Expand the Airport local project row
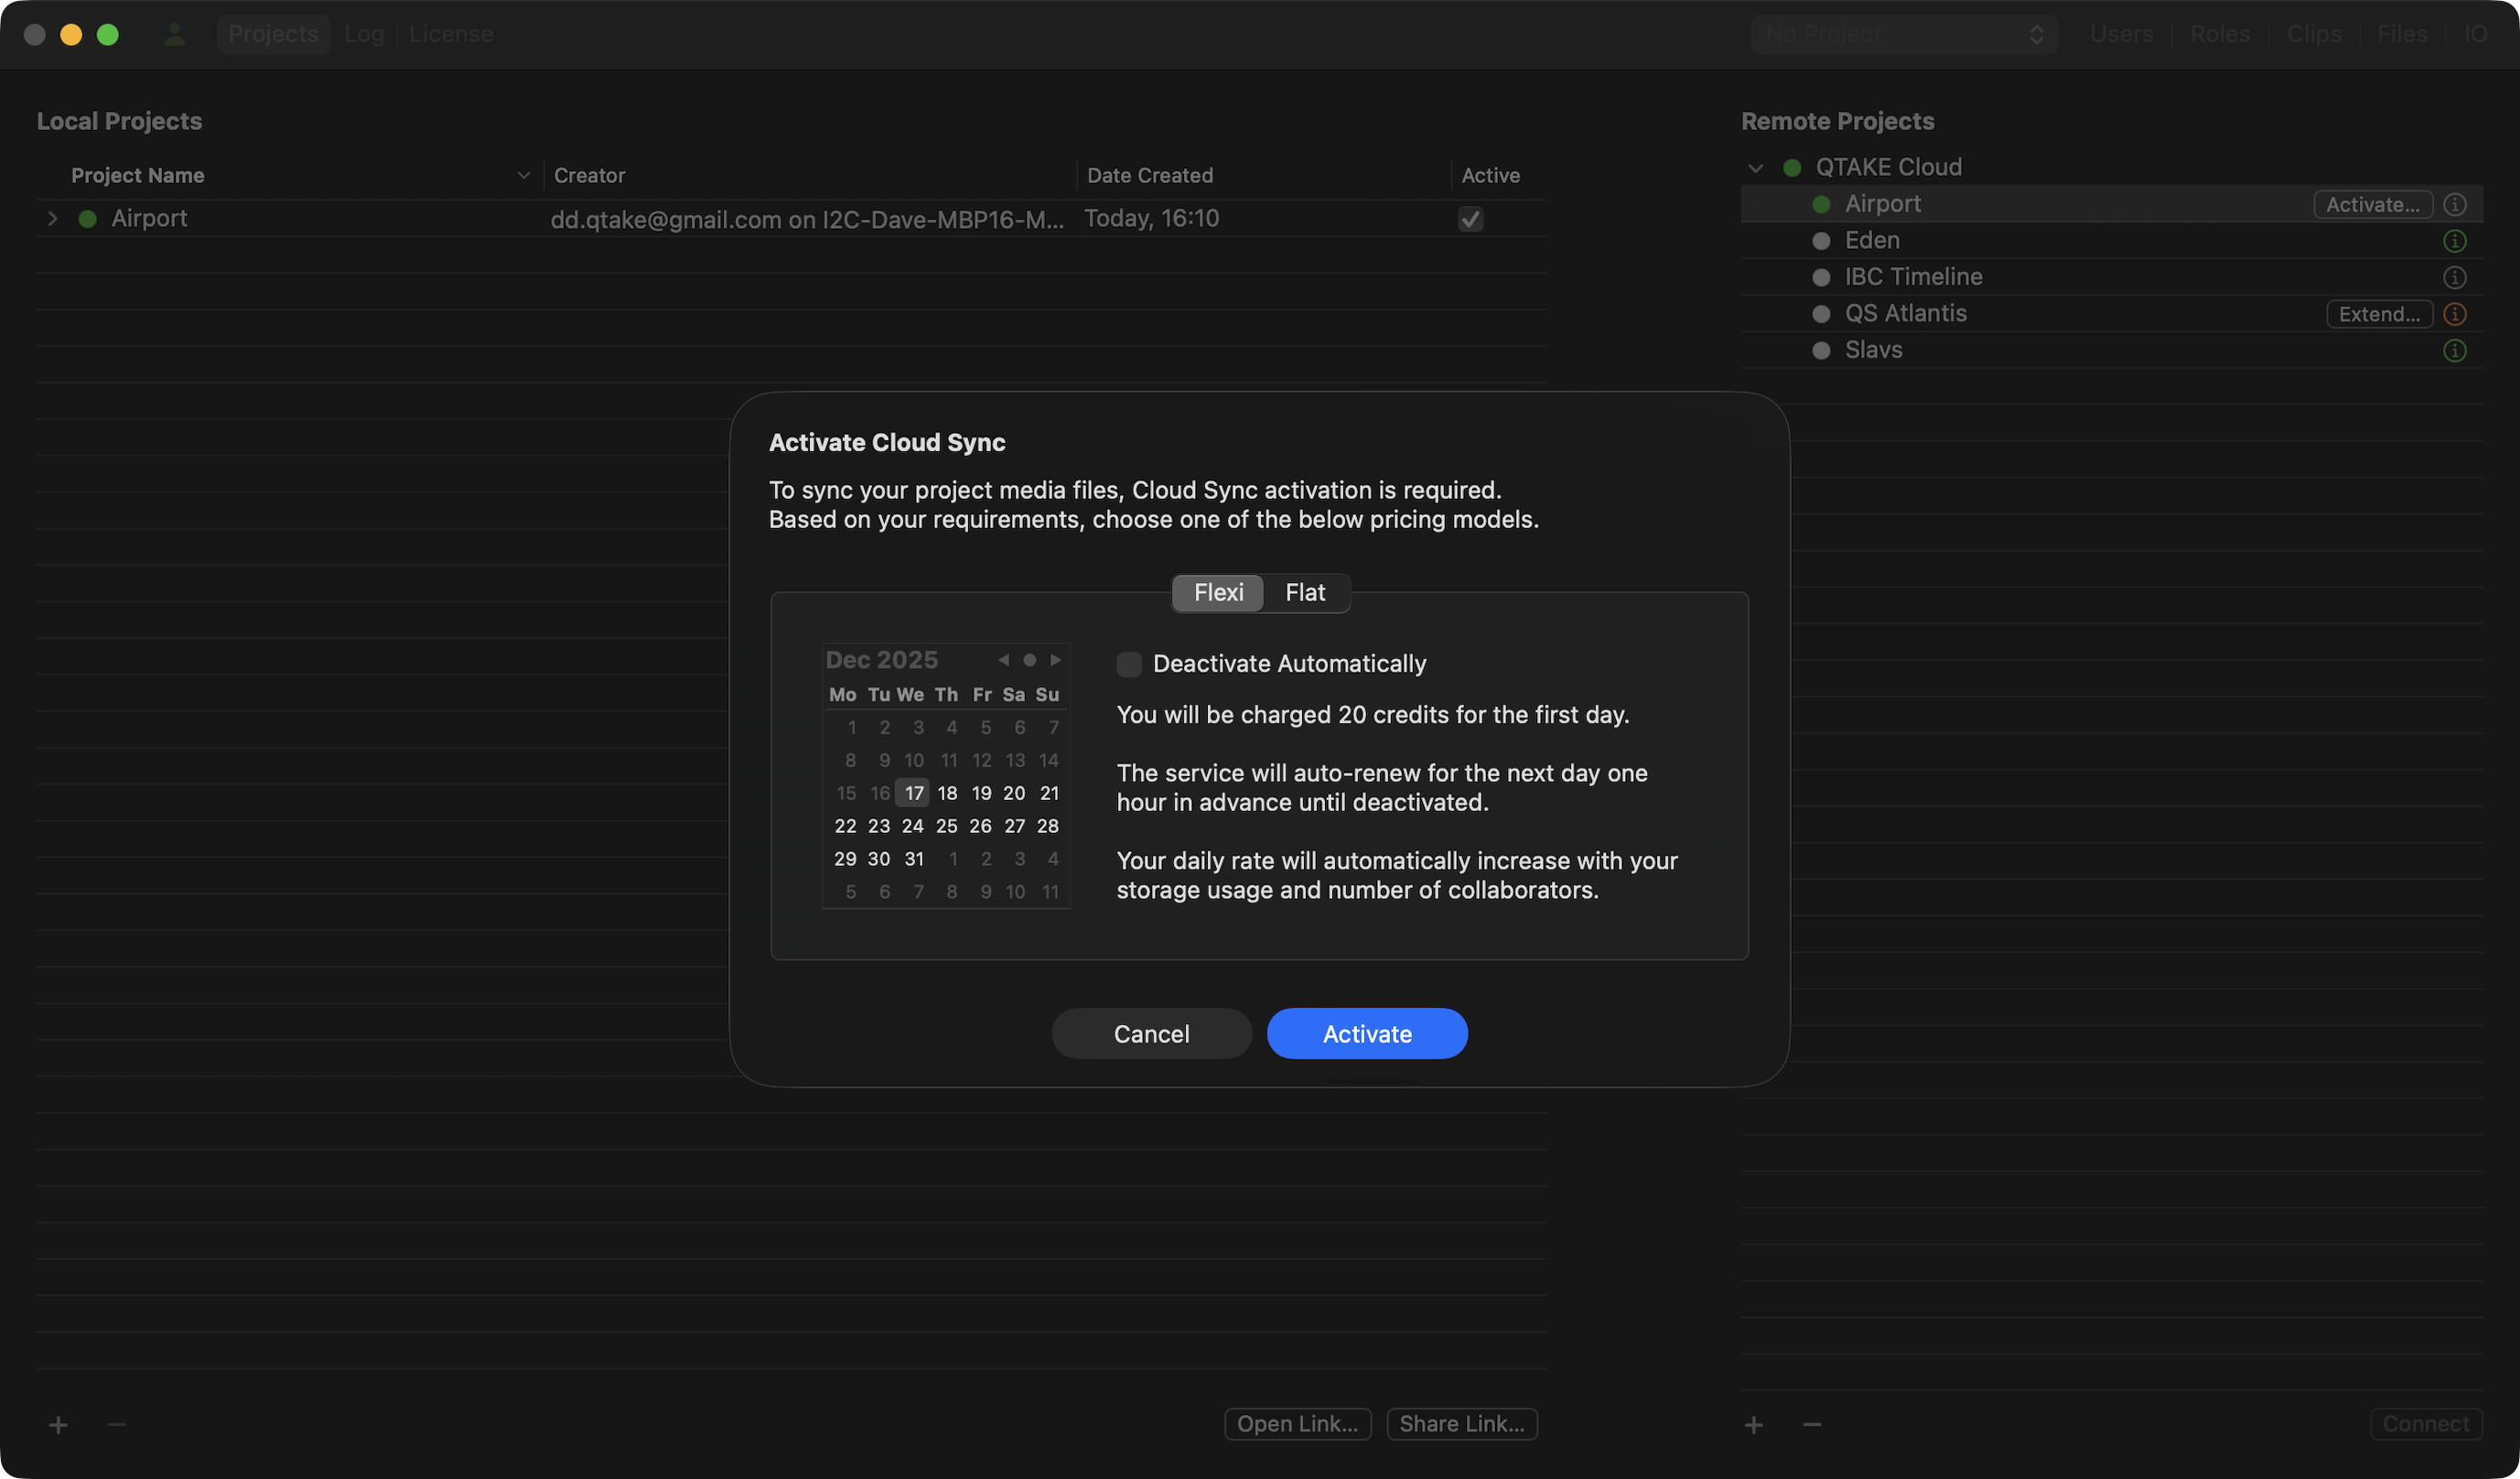Image resolution: width=2520 pixels, height=1479 pixels. [53, 218]
